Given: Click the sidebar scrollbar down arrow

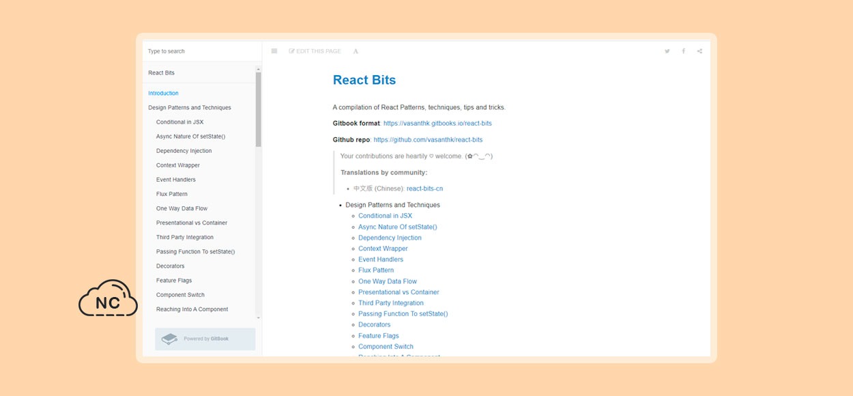Looking at the screenshot, I should click(259, 317).
